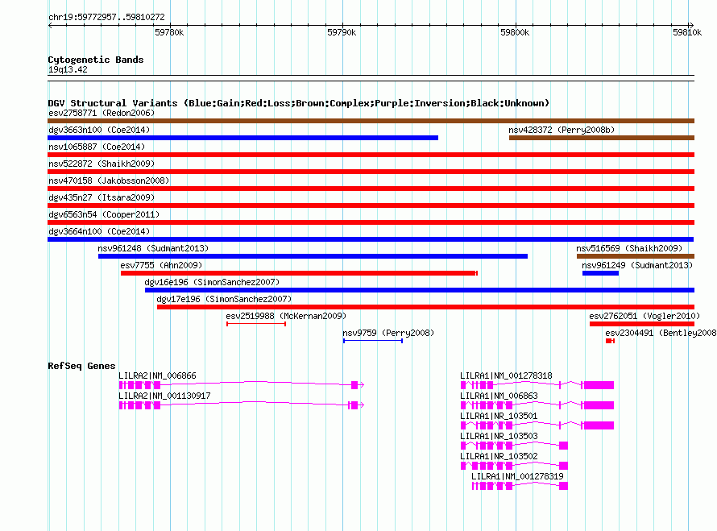Viewport: 717px width, 531px height.
Task: Click esv2762051 (Vogler2010) label text
Action: 644,316
